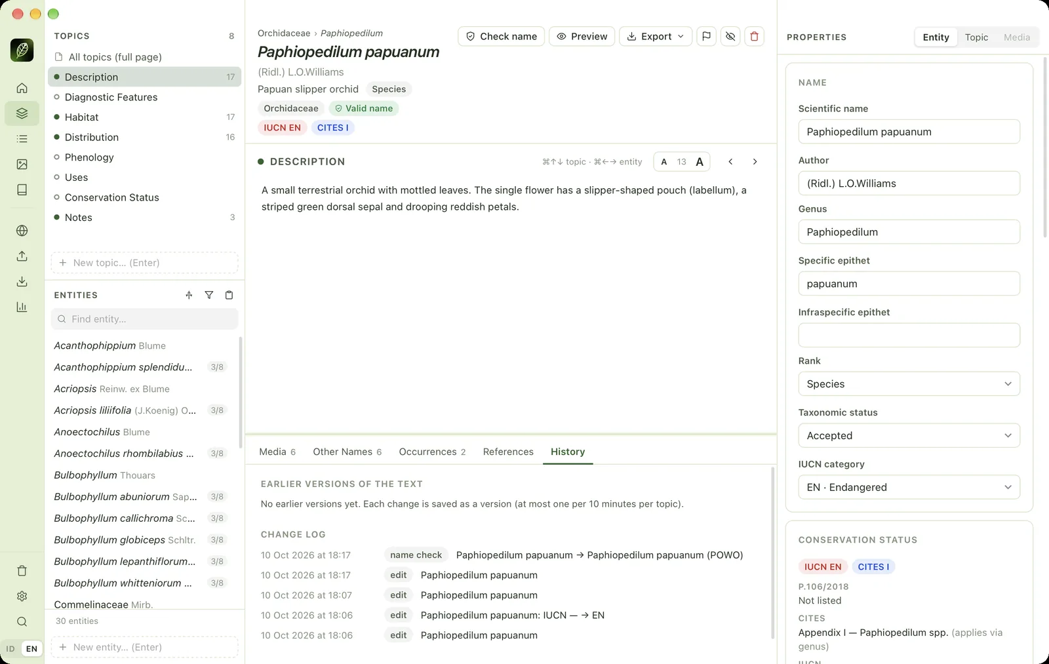This screenshot has height=664, width=1049.
Task: Open the trash bin in the left sidebar
Action: pos(22,571)
